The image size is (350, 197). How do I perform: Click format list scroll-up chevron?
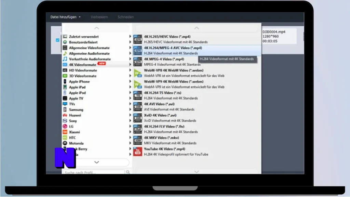click(x=197, y=28)
